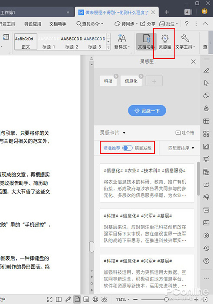Image resolution: width=213 pixels, height=304 pixels.
Task: Open the help question icon in sidebar
Action: tap(206, 261)
